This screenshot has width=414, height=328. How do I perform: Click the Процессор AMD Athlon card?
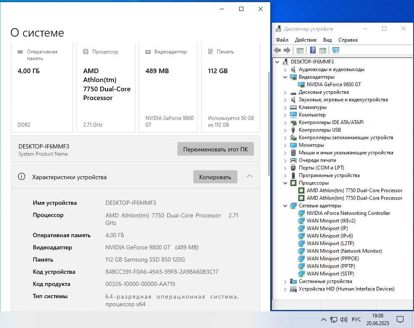click(106, 87)
